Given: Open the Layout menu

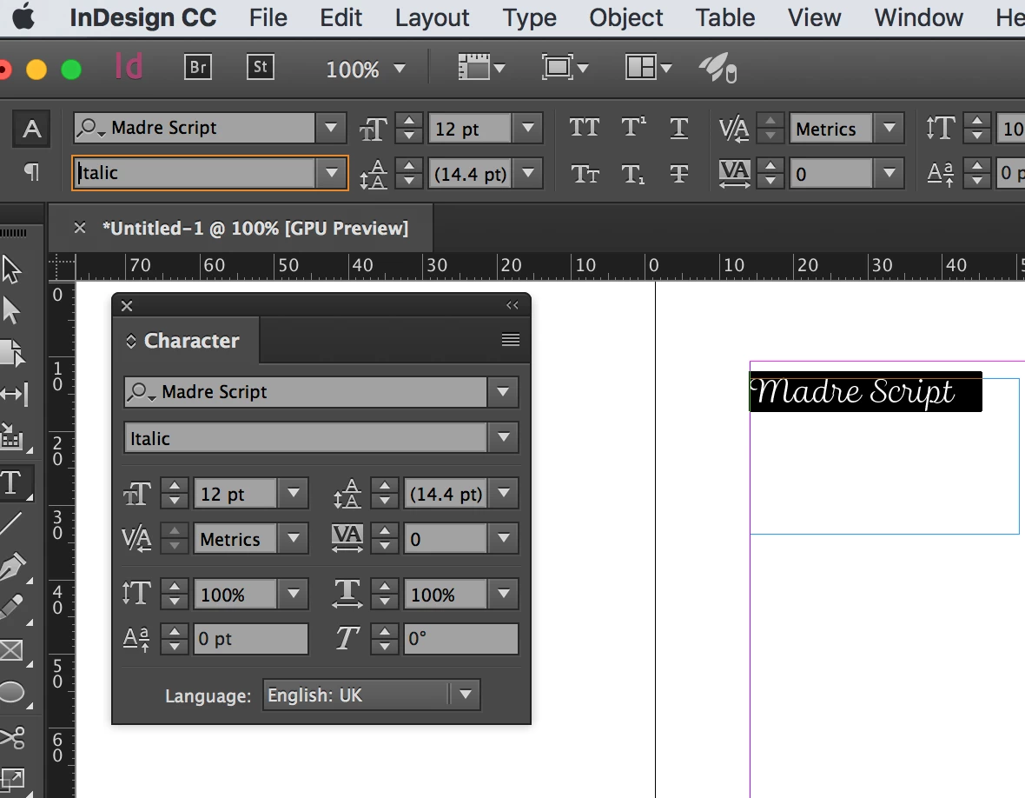Looking at the screenshot, I should click(432, 17).
